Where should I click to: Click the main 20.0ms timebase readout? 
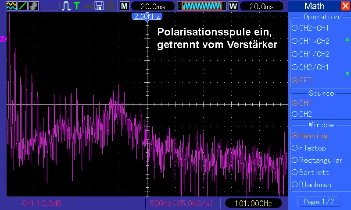[x=153, y=6]
